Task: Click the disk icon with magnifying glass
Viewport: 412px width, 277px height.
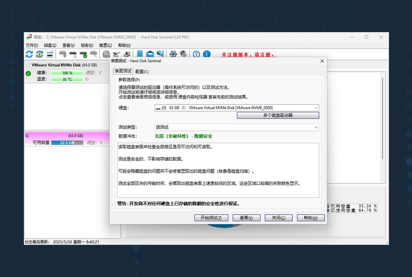Action: [93, 54]
